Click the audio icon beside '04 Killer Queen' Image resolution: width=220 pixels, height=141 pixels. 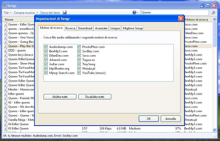(x=6, y=124)
